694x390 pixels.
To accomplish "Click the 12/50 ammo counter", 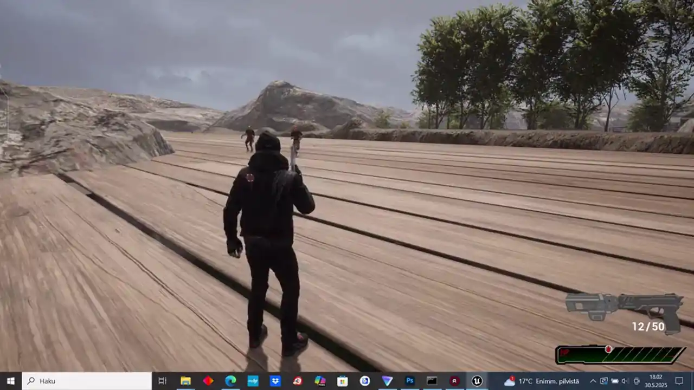I will pos(648,327).
